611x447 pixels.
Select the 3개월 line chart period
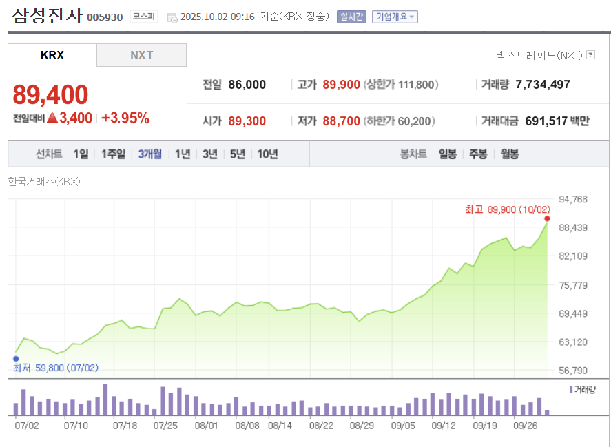pos(150,154)
